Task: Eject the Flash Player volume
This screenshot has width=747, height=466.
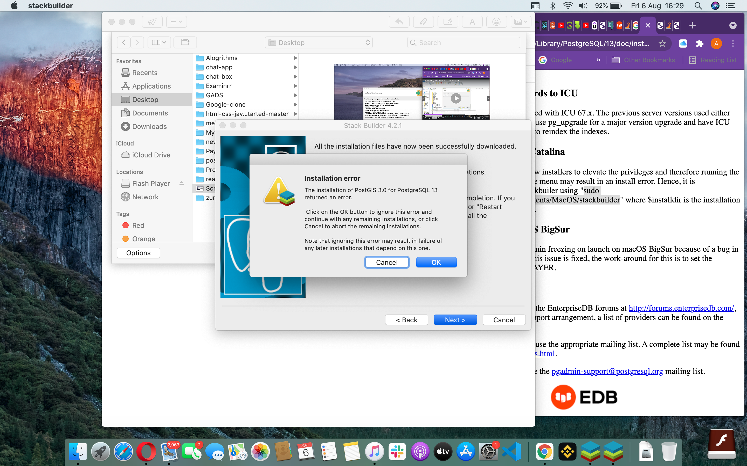Action: point(182,183)
